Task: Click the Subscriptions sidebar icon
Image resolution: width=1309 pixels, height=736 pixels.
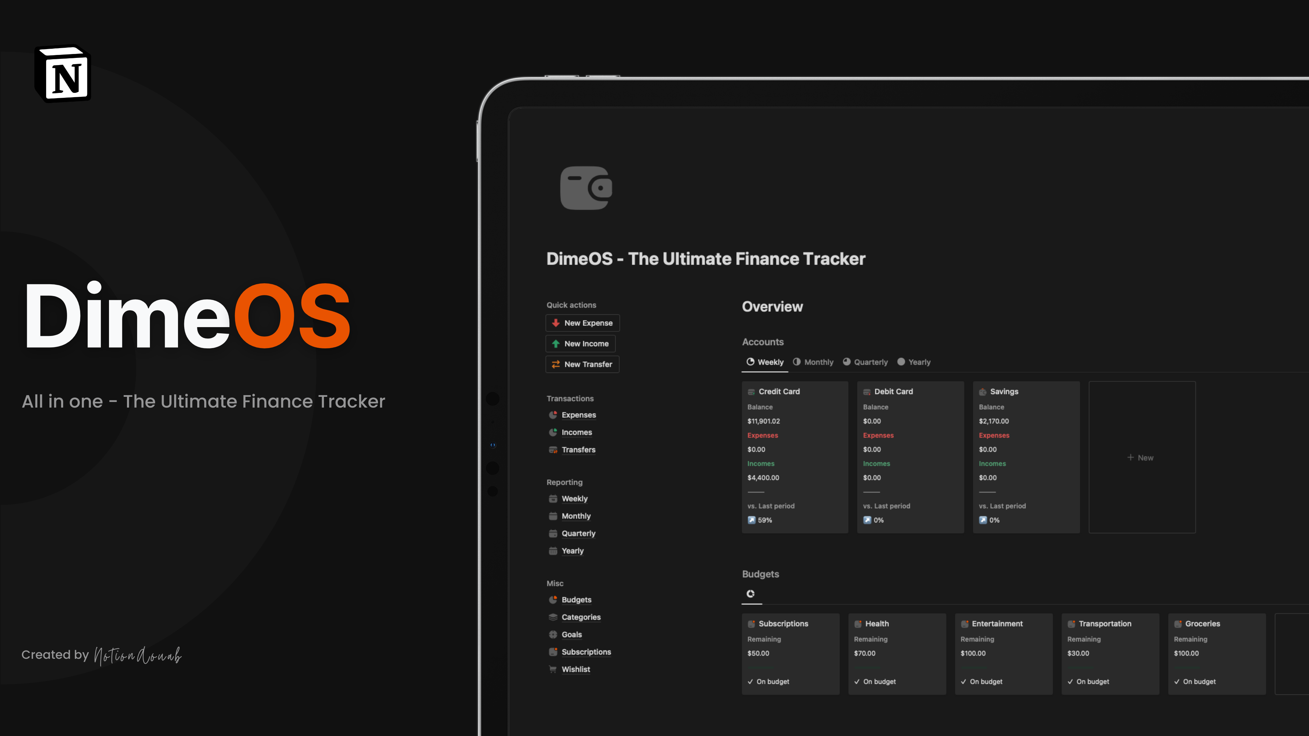Action: tap(552, 652)
